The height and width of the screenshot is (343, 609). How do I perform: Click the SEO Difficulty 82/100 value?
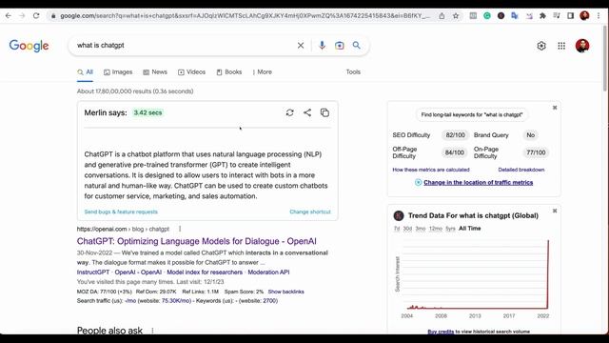455,135
